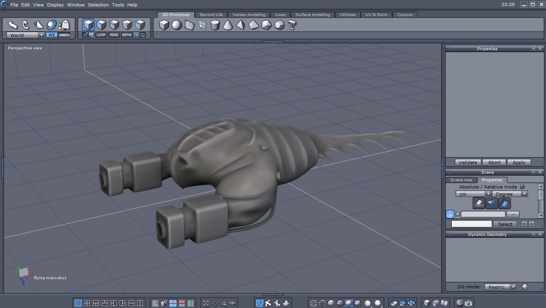Collapse the top toolbar expander arrow
Screen dimensions: 546x308
click(x=273, y=42)
